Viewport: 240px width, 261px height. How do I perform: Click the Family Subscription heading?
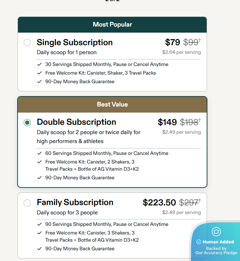tap(75, 202)
